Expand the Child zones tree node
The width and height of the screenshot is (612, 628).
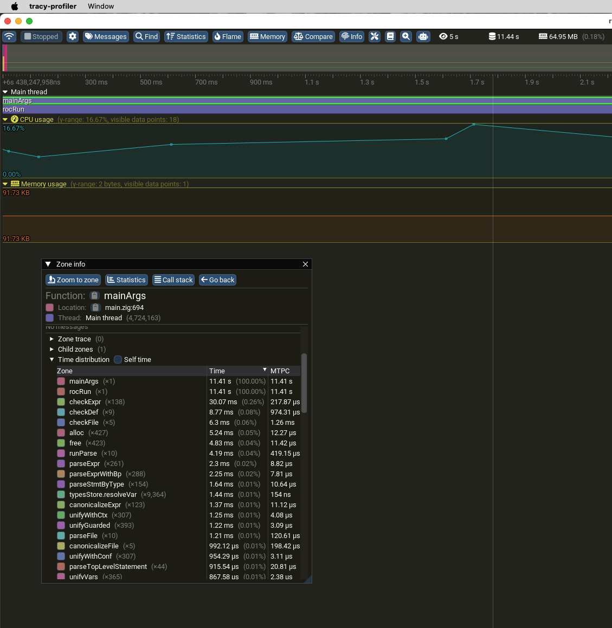(52, 349)
